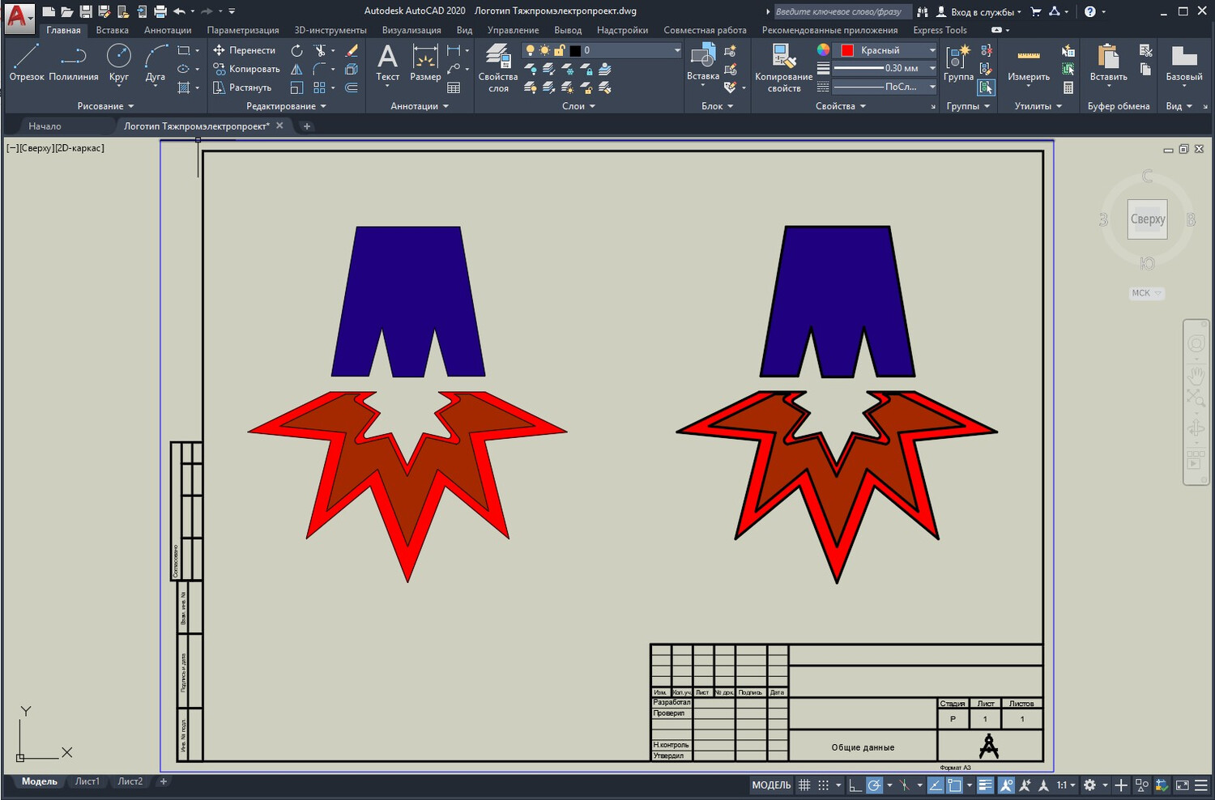Click the keyword search input field

[842, 11]
